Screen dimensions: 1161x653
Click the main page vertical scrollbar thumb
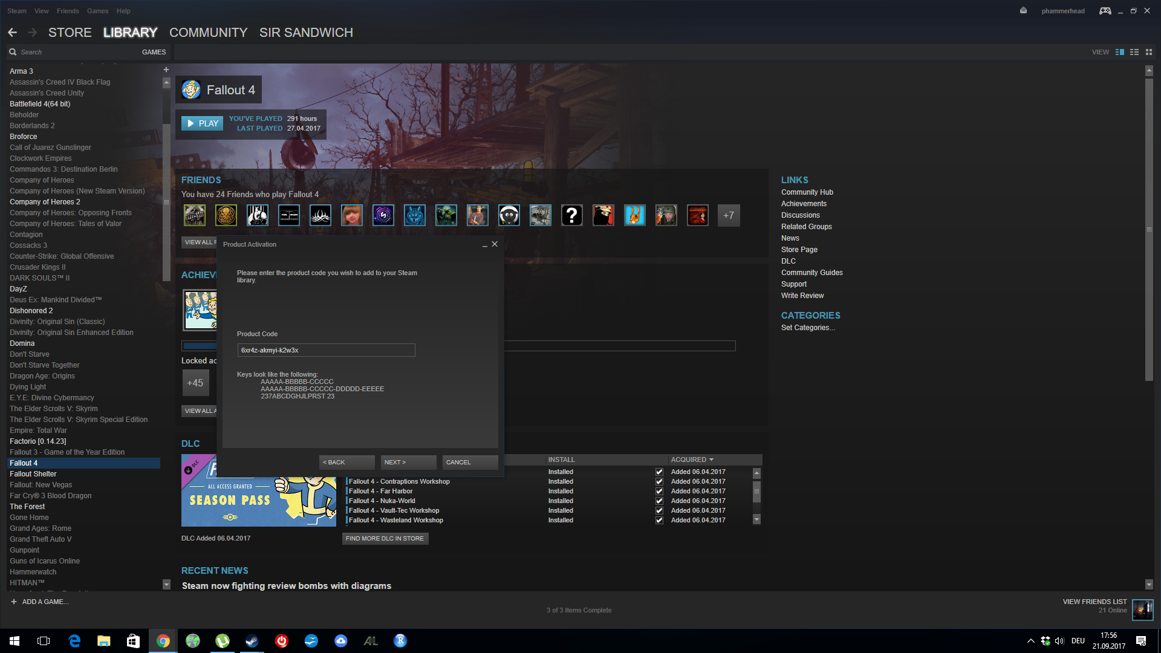tap(1149, 230)
